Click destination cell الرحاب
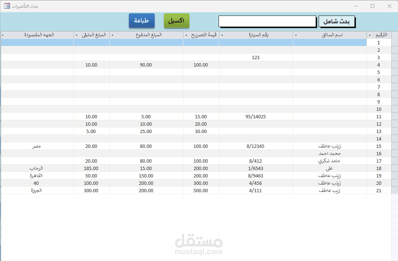 pyautogui.click(x=37, y=168)
